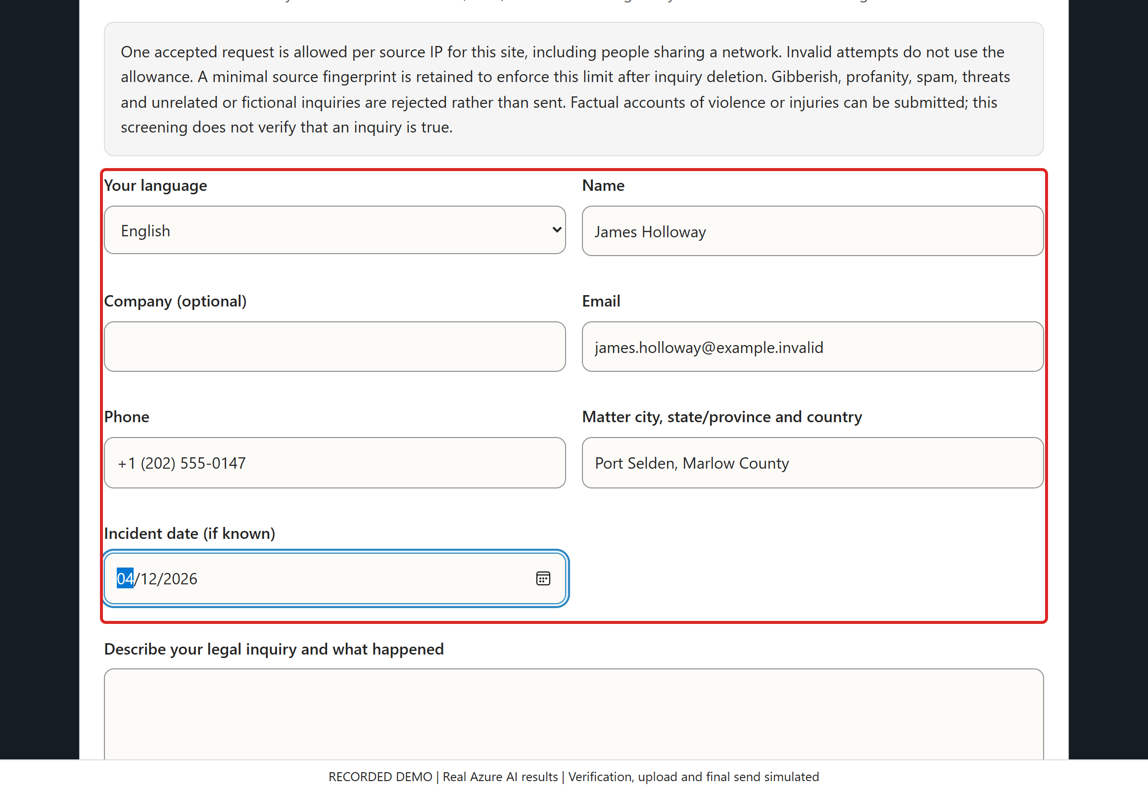Open the calendar picker icon in Incident date
The width and height of the screenshot is (1148, 791).
(x=543, y=578)
